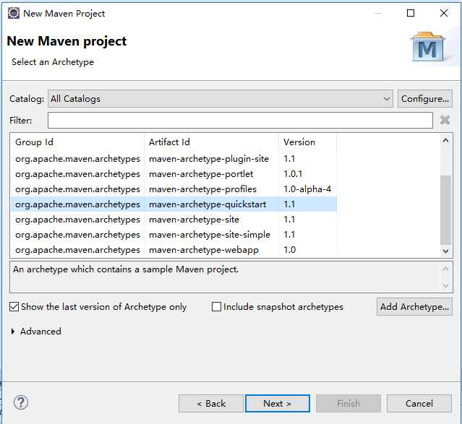The image size is (462, 424).
Task: Go to the previous page with Back
Action: tap(211, 403)
